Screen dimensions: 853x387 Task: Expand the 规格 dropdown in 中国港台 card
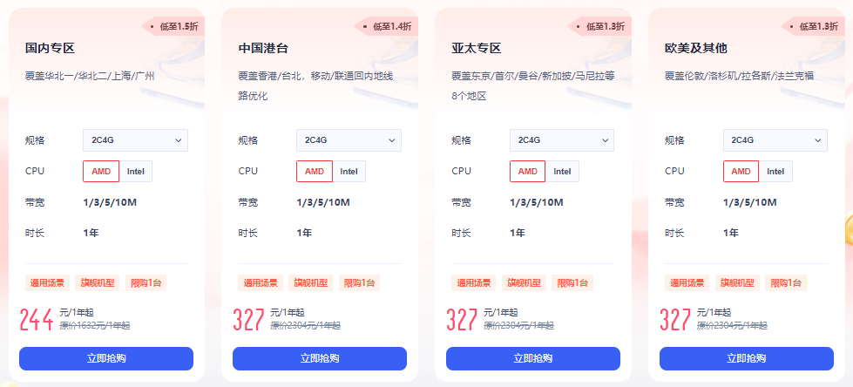349,139
